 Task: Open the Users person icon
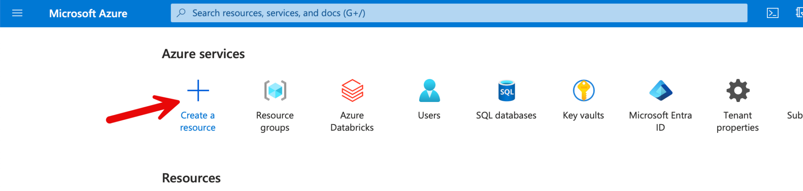(429, 90)
